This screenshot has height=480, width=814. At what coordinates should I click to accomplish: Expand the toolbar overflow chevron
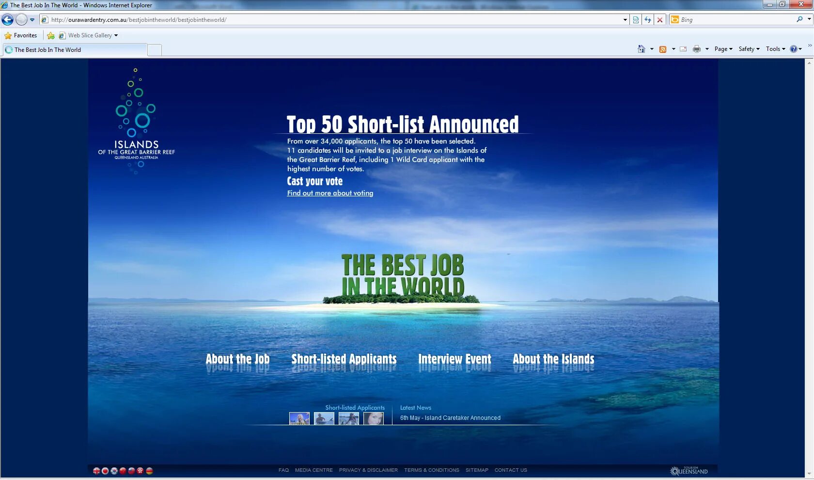pyautogui.click(x=810, y=46)
